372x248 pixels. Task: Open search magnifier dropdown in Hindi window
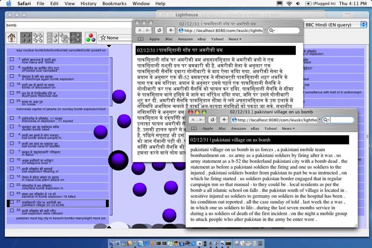click(272, 30)
